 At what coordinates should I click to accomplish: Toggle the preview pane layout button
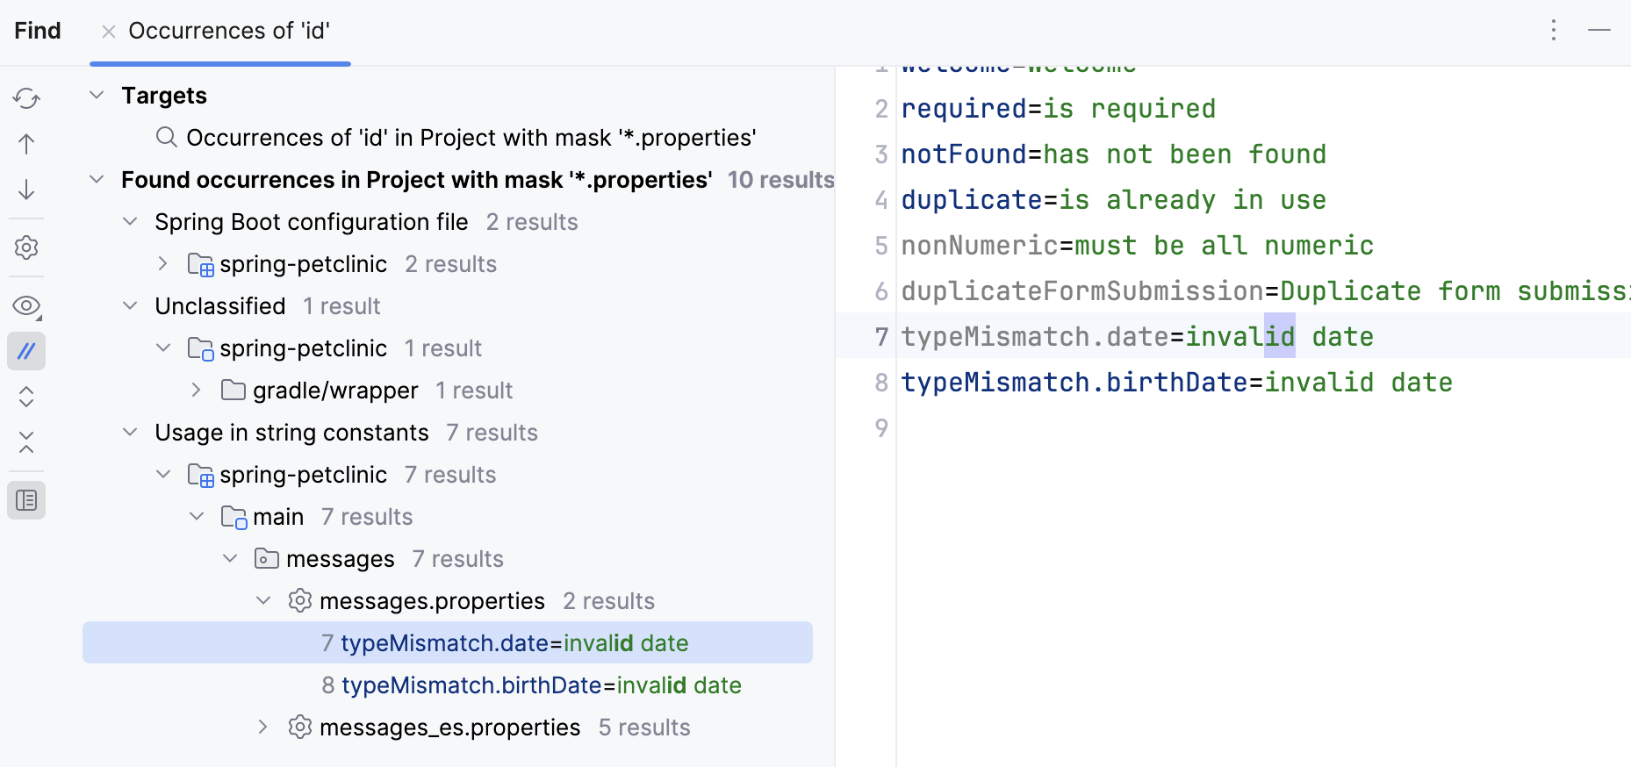(x=26, y=500)
